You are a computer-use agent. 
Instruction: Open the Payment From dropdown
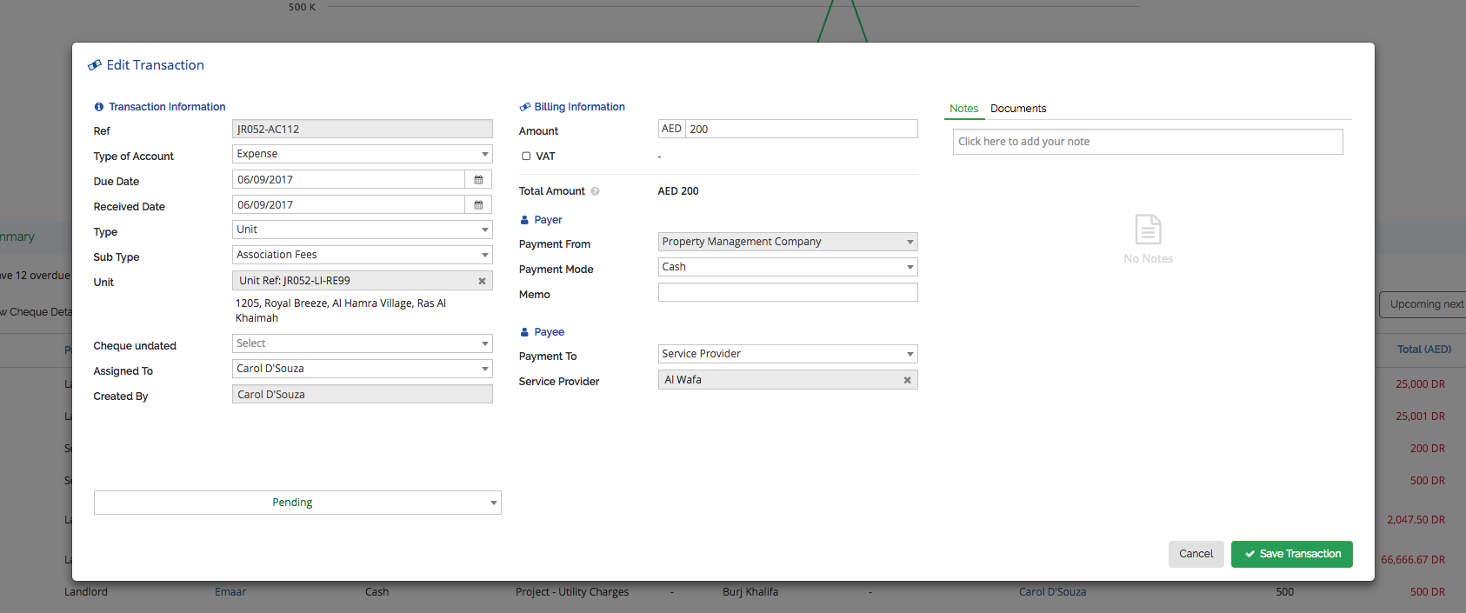coord(788,242)
